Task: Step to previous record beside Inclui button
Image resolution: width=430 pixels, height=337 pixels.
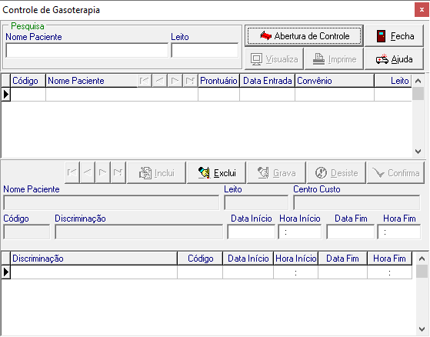Action: pyautogui.click(x=88, y=172)
